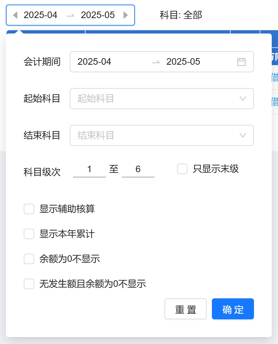Screen dimensions: 278x344
Task: Click the 重置 button
Action: [186, 309]
